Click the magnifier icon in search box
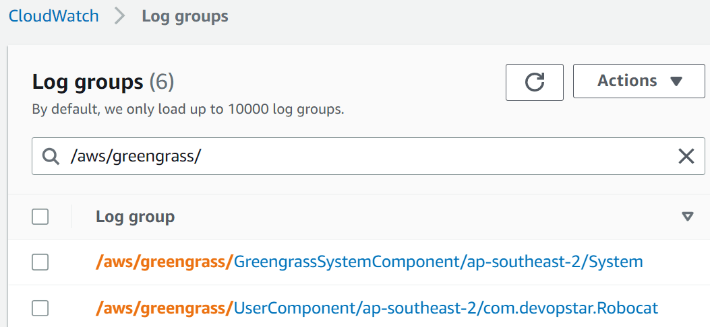Screen dimensions: 710x327 (51, 157)
